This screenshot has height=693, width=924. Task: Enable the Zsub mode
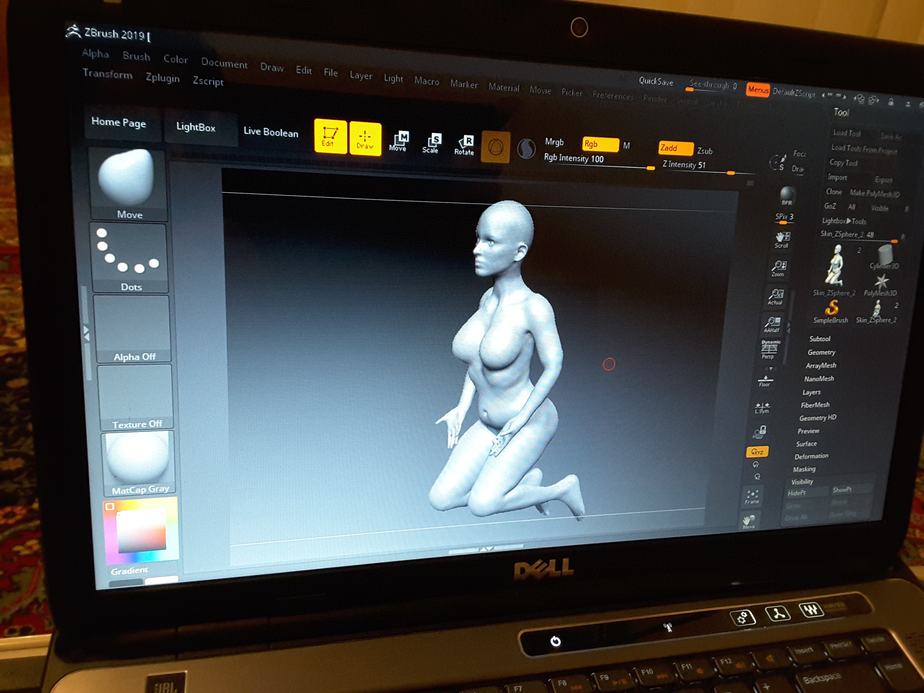click(705, 151)
